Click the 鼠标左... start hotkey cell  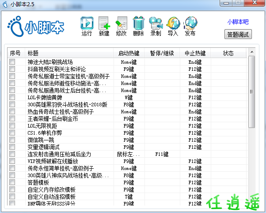tap(129, 154)
